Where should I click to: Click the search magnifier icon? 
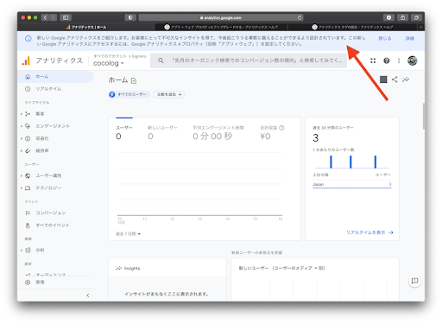pyautogui.click(x=161, y=60)
